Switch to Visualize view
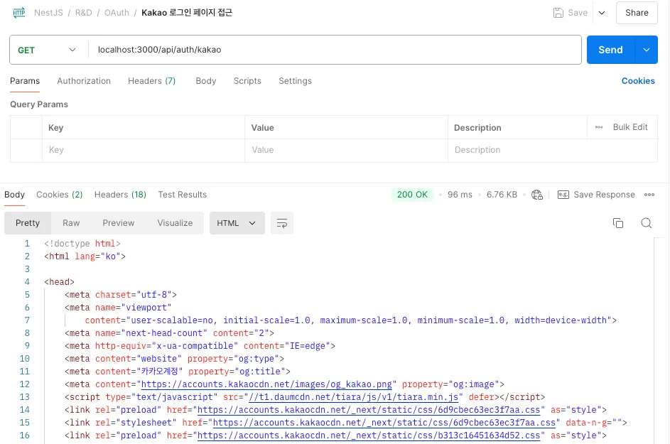 pos(175,223)
